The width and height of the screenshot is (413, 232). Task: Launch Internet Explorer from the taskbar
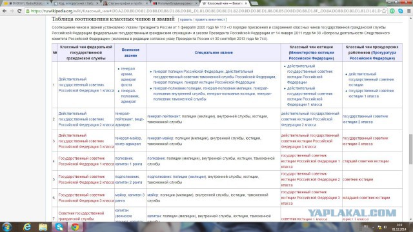pyautogui.click(x=27, y=227)
